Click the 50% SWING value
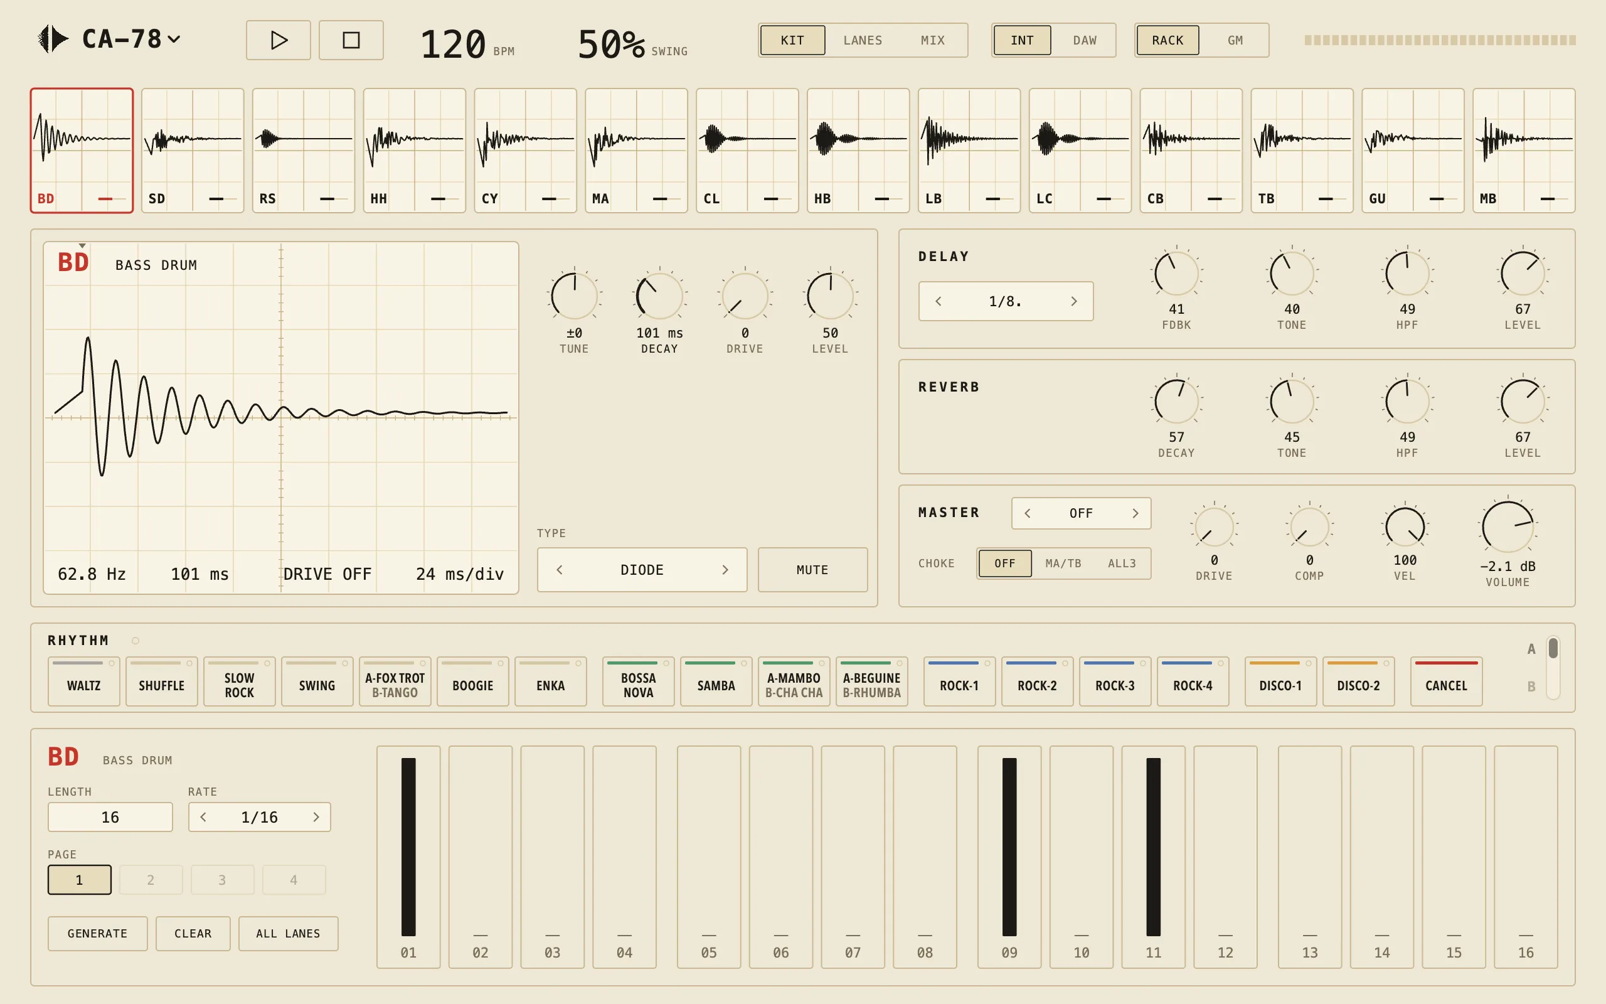The width and height of the screenshot is (1606, 1004). click(610, 45)
